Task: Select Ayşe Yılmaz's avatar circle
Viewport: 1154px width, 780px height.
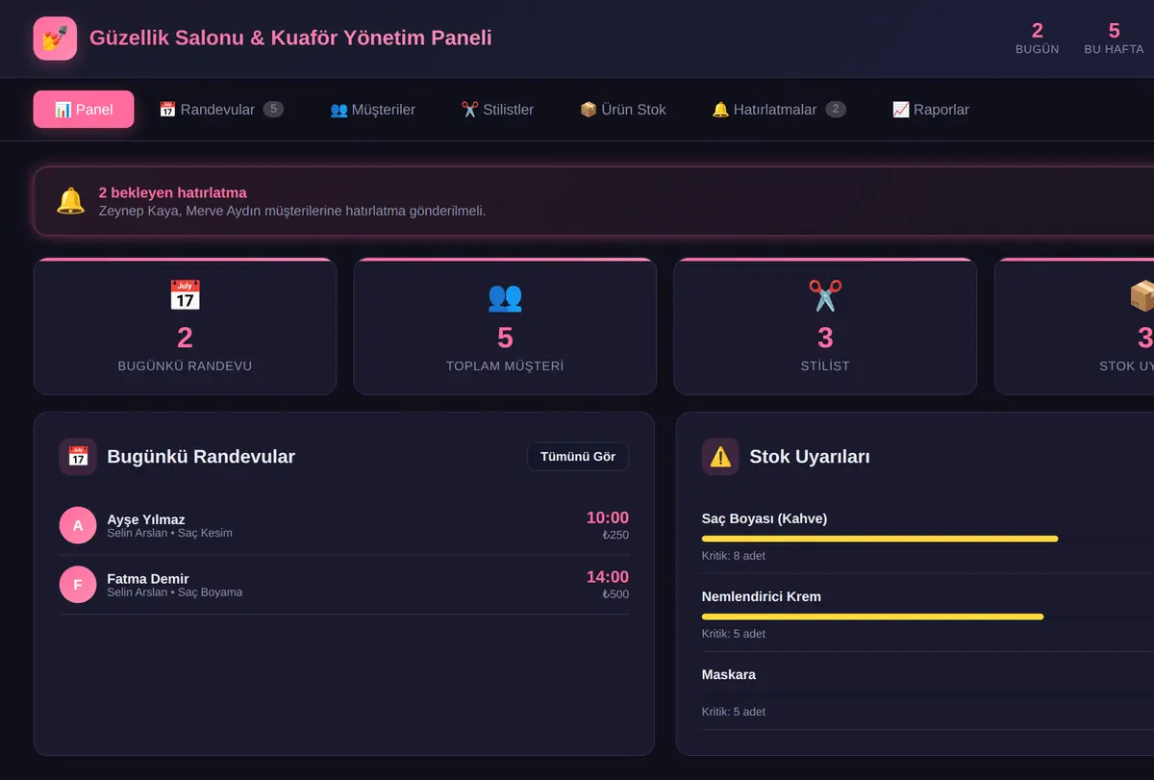Action: point(78,525)
